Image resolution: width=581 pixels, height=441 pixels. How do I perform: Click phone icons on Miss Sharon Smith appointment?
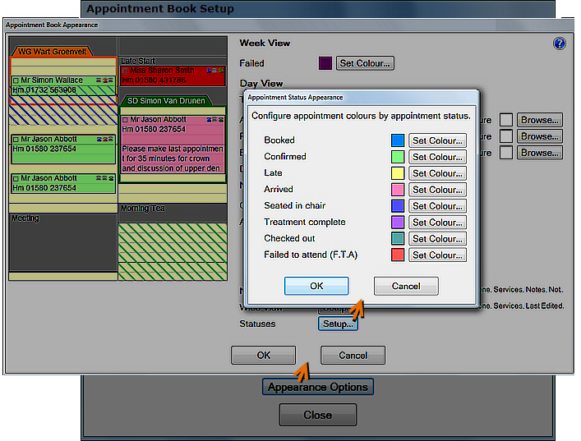pos(215,71)
